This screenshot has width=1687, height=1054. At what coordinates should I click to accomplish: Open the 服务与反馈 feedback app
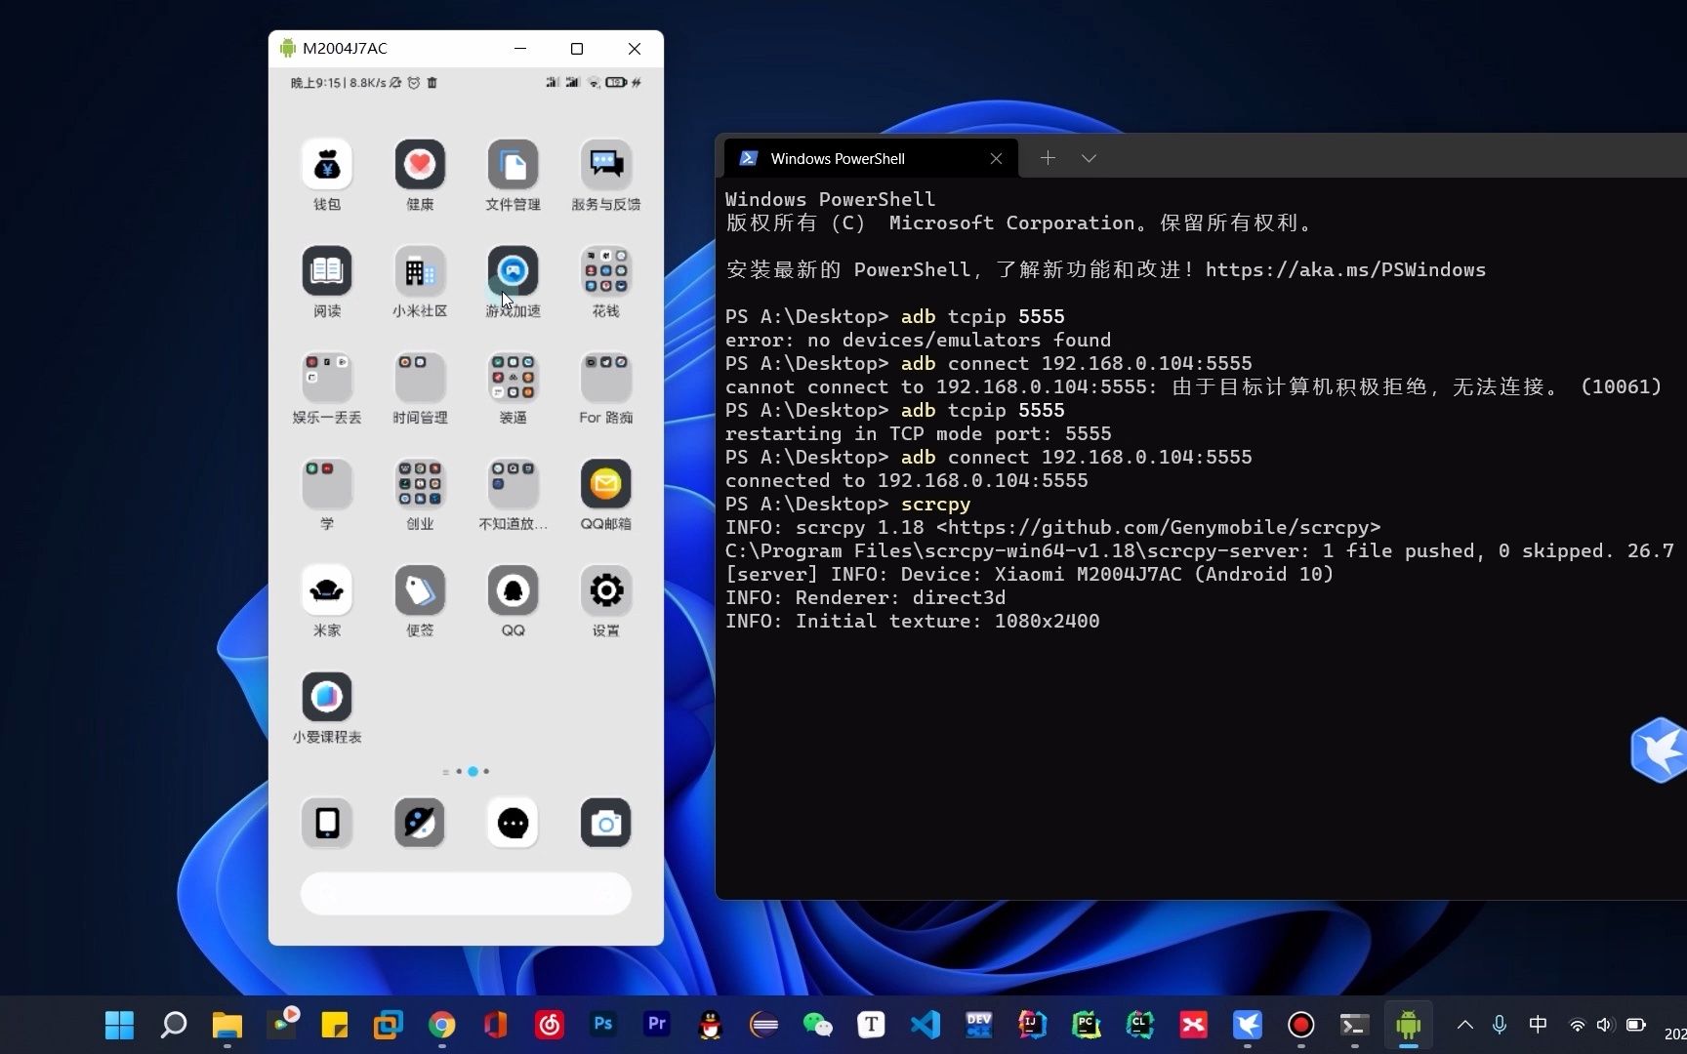click(x=605, y=165)
